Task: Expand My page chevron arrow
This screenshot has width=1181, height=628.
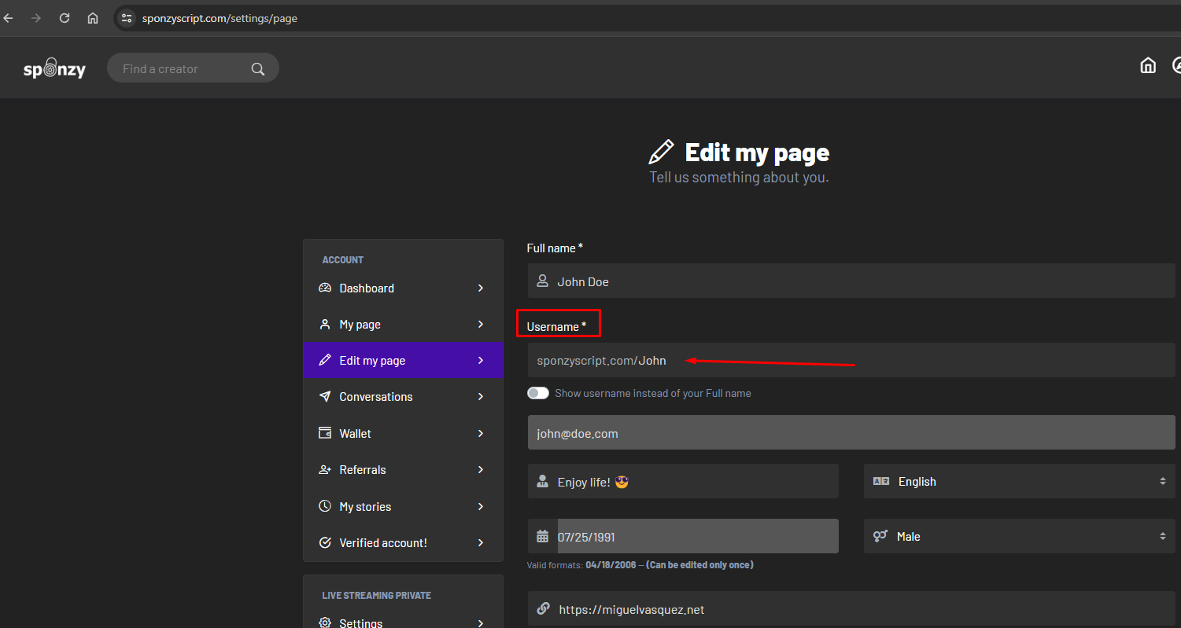Action: (481, 324)
